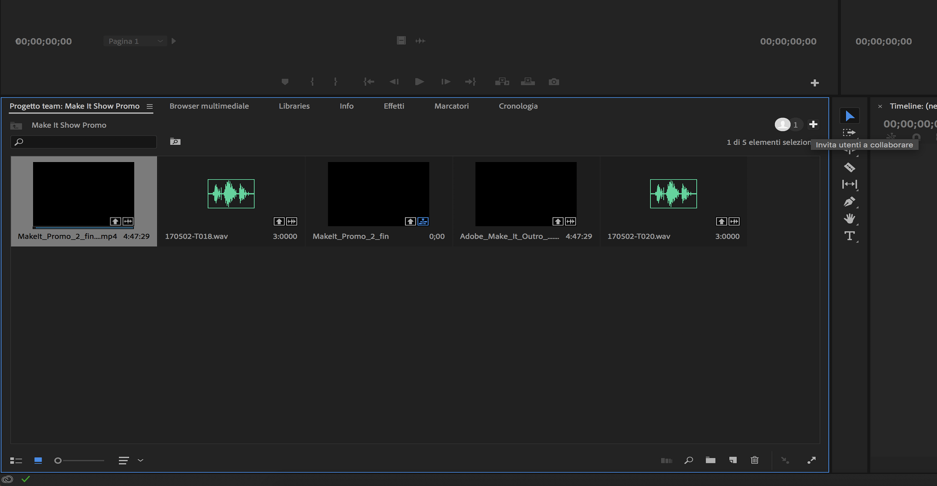Open the Pagina 1 dropdown

click(x=135, y=41)
